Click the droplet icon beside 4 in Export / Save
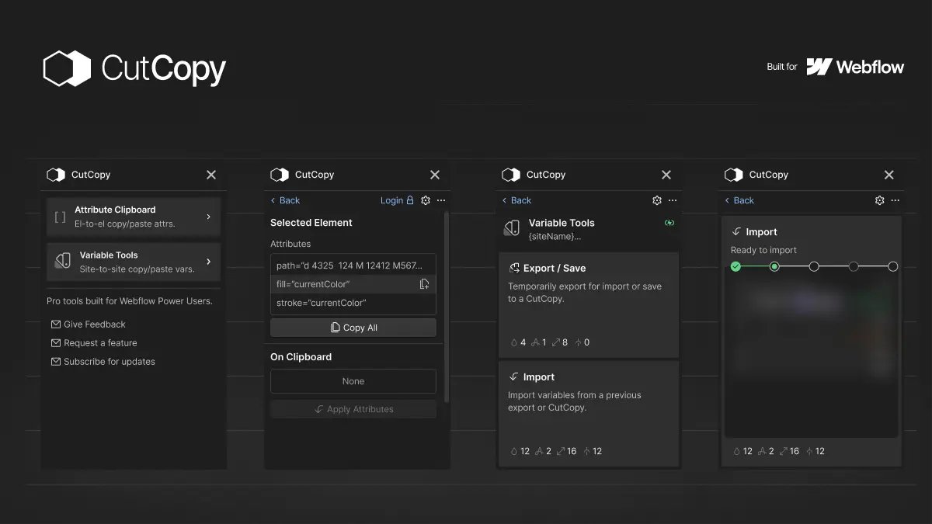The height and width of the screenshot is (524, 932). [x=513, y=342]
